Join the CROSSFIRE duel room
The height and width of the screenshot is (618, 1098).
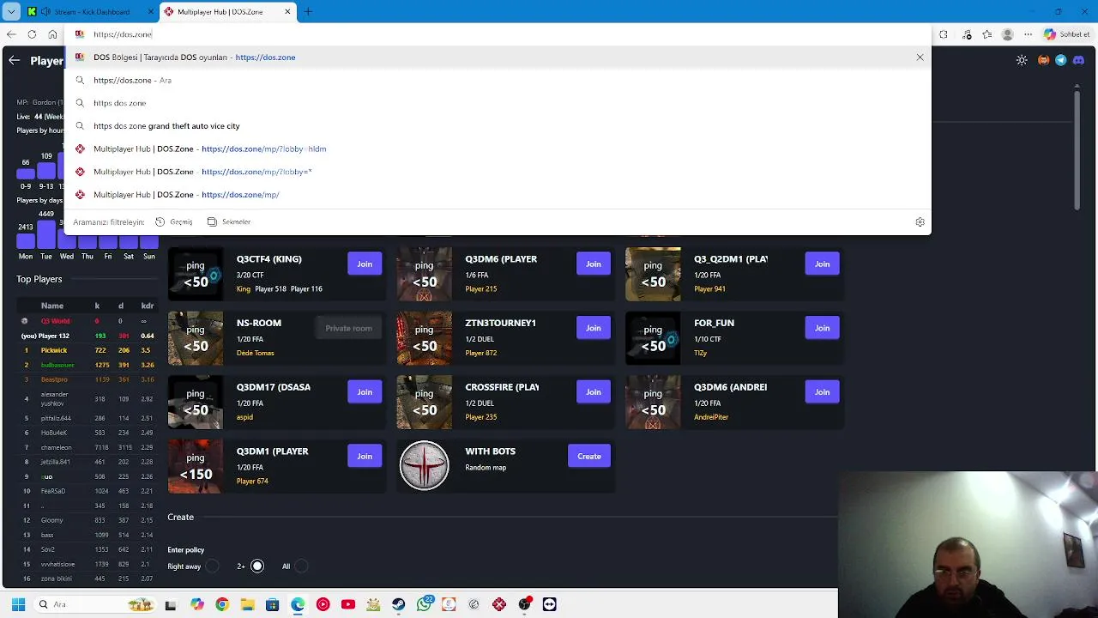(x=593, y=392)
